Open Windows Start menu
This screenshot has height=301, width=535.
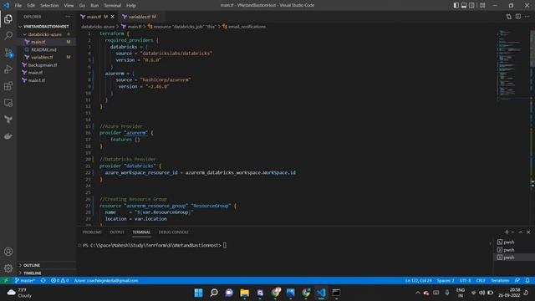tap(198, 293)
